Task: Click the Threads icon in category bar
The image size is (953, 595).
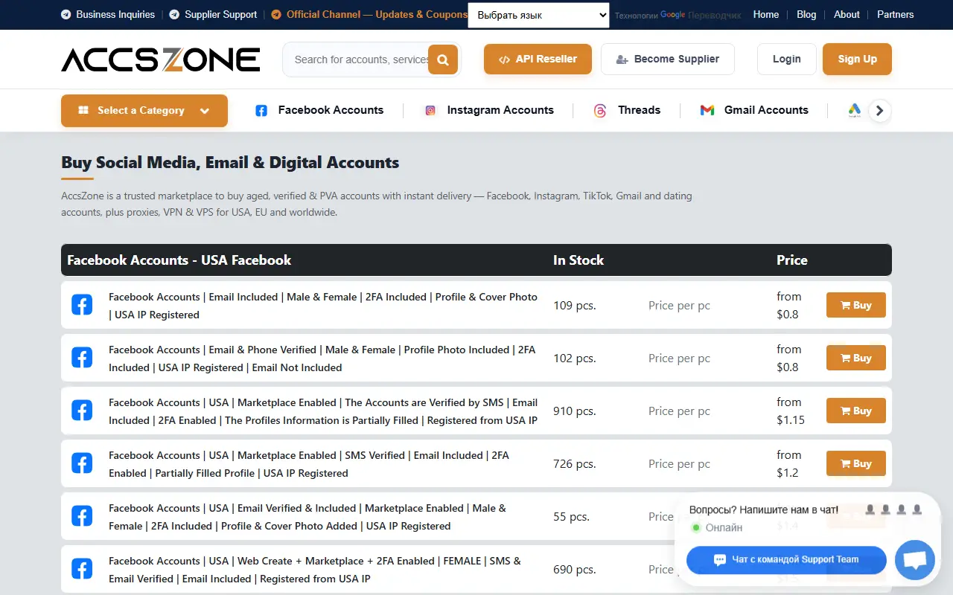Action: pyautogui.click(x=600, y=110)
